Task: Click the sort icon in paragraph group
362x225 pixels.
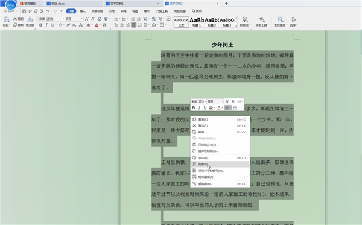Action: (154, 19)
